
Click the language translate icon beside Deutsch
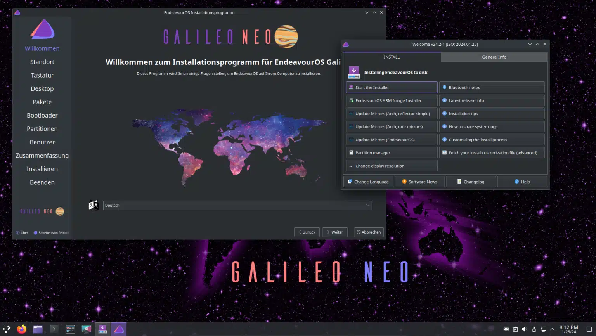(x=94, y=205)
